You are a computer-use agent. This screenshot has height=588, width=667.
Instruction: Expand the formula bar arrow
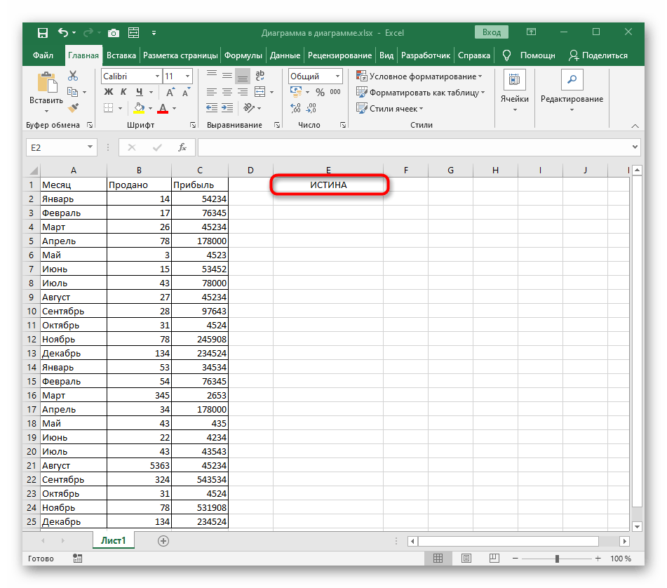[635, 147]
